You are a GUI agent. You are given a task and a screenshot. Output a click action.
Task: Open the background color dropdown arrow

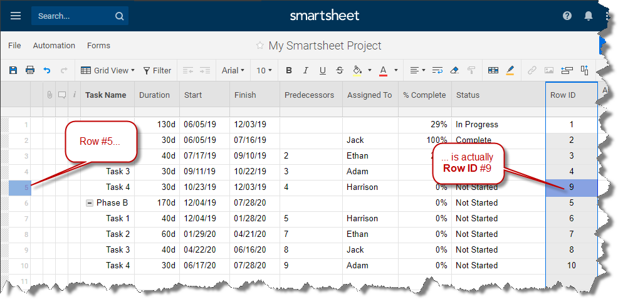tap(370, 70)
